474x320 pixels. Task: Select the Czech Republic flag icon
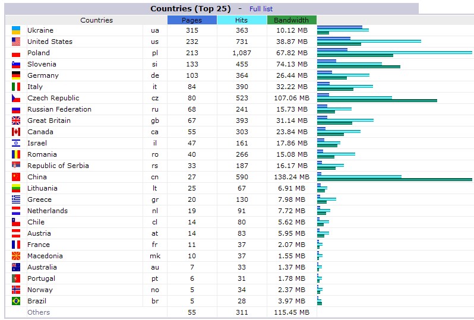pos(16,98)
